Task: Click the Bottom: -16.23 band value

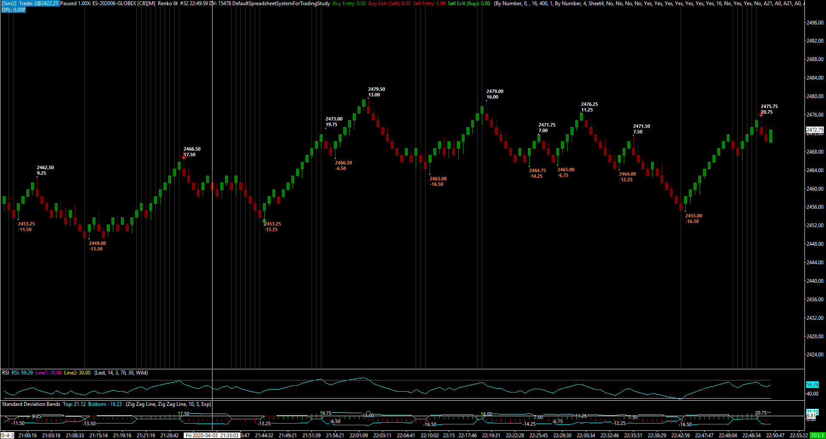Action: click(x=105, y=404)
